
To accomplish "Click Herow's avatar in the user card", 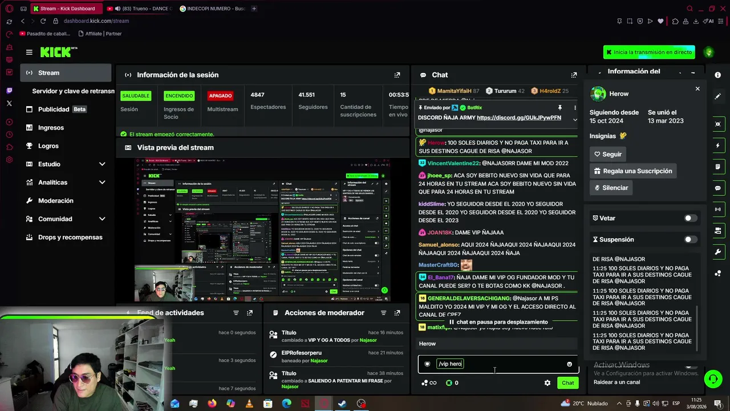I will pyautogui.click(x=598, y=94).
